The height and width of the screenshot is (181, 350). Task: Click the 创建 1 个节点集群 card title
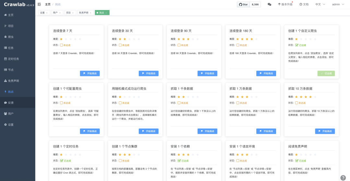point(124,146)
